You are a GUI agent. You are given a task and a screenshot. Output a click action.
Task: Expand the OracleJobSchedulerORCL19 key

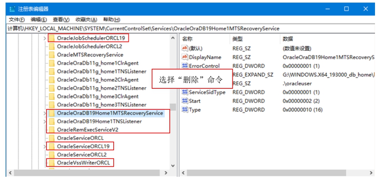(45, 38)
